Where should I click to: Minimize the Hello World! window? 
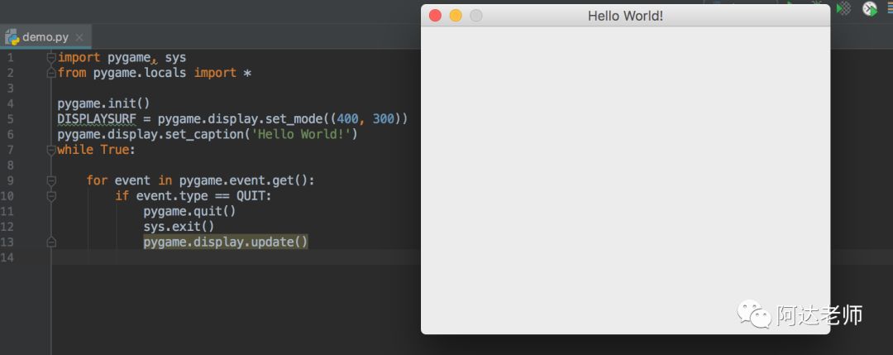[x=456, y=16]
